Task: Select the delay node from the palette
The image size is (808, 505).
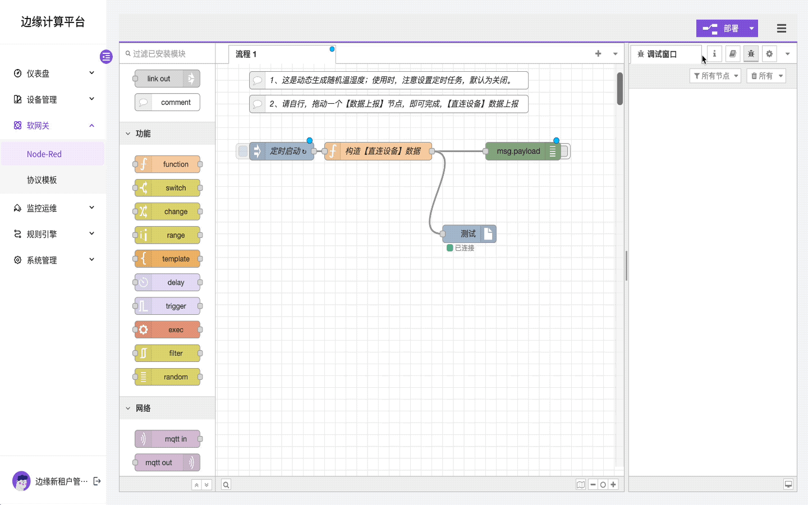Action: pos(167,282)
